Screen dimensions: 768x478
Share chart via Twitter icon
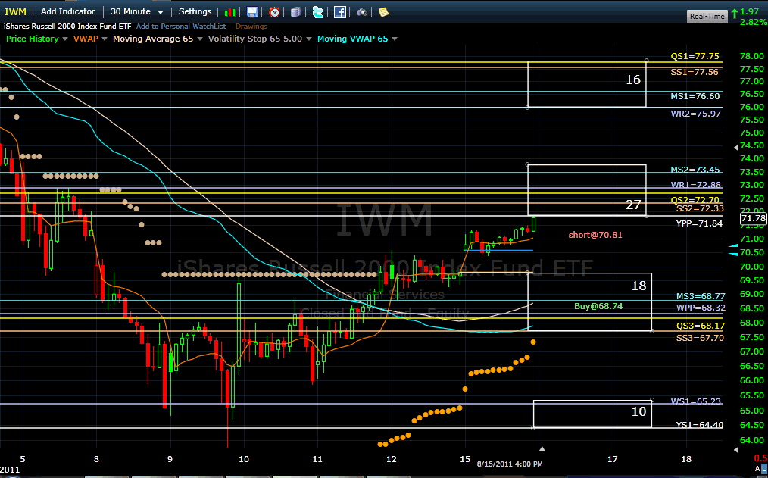click(318, 12)
